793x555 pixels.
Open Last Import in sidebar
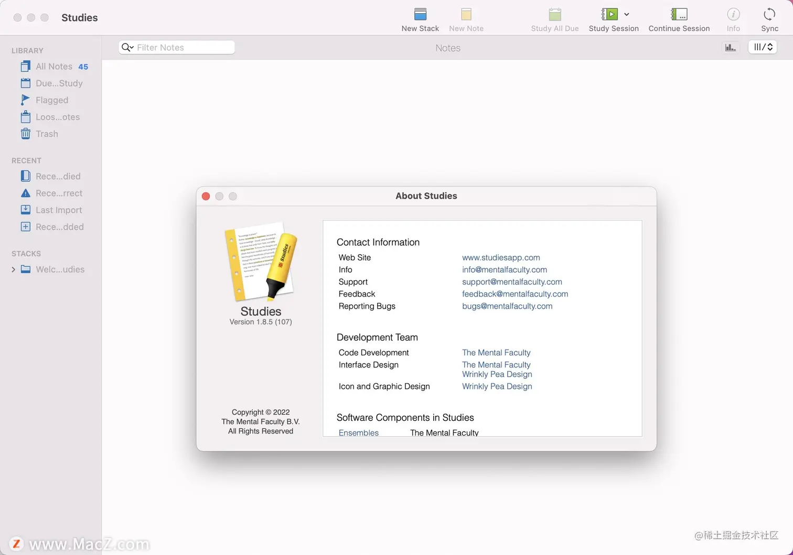51,210
